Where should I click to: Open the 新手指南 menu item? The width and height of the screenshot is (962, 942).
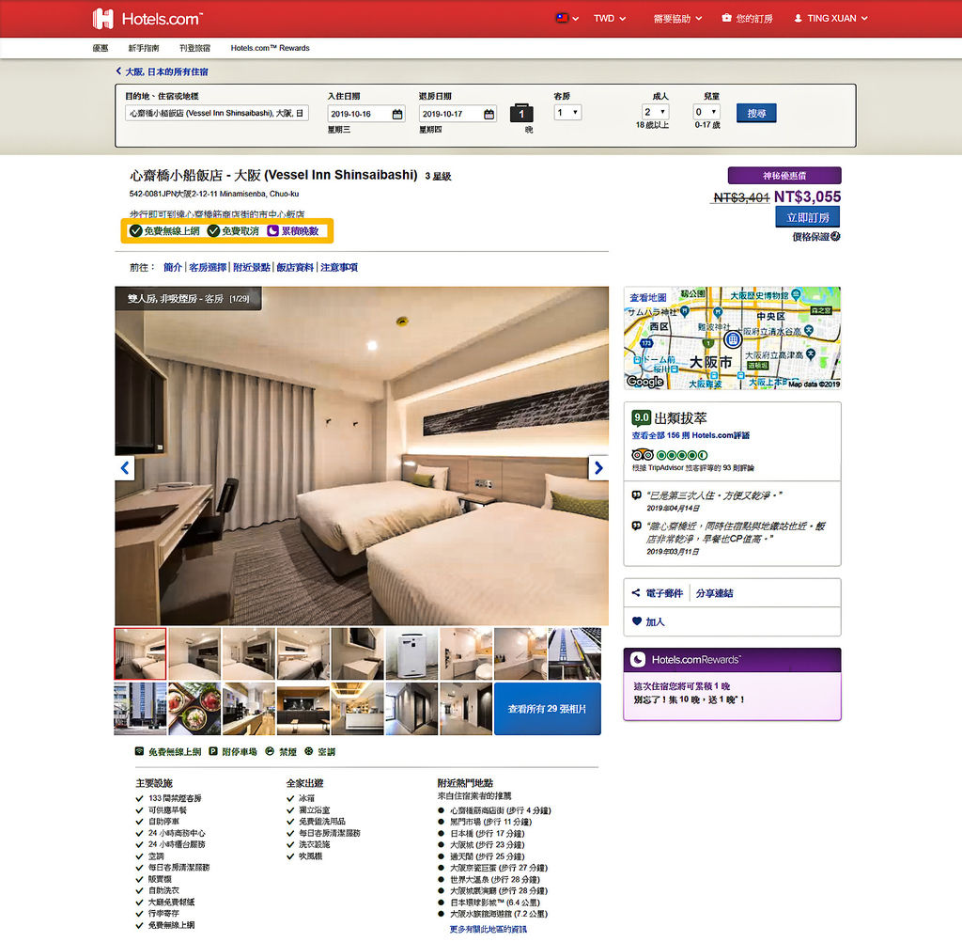coord(144,48)
